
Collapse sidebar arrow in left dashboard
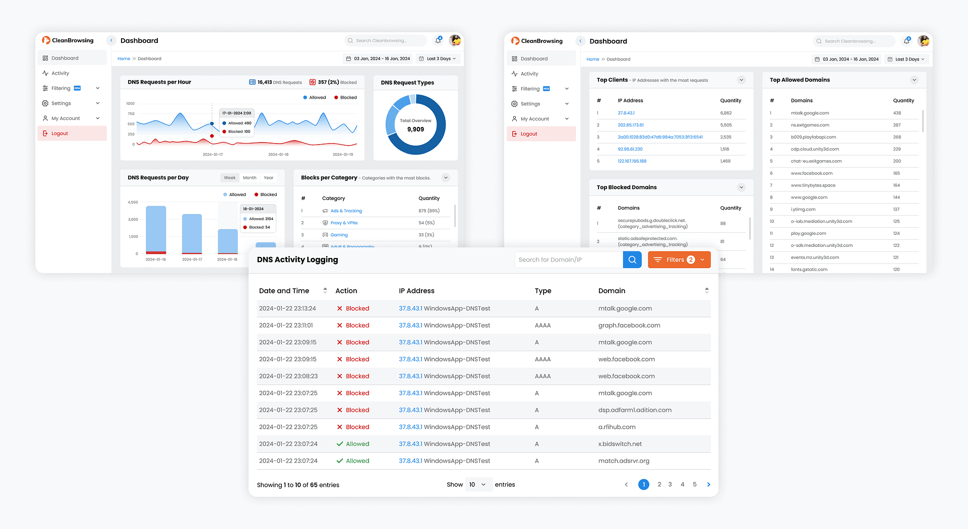[x=111, y=40]
